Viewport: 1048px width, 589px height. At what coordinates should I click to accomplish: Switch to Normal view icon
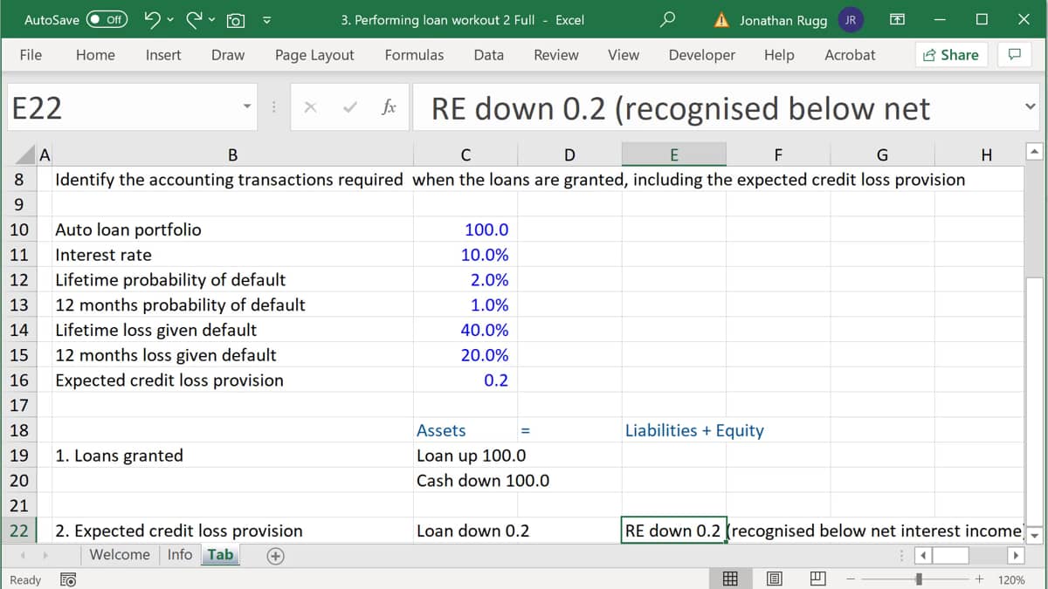pyautogui.click(x=731, y=579)
